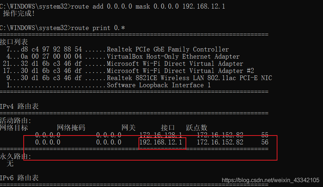Click the 活动路由 label
323x187 pixels.
pyautogui.click(x=15, y=121)
